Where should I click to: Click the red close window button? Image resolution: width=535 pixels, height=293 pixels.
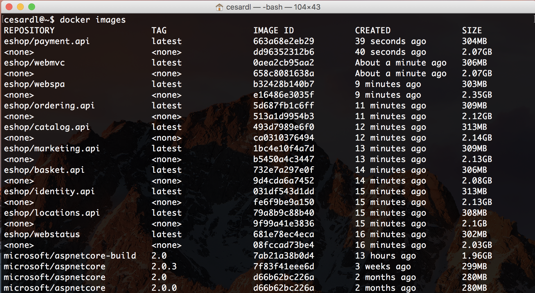point(9,7)
